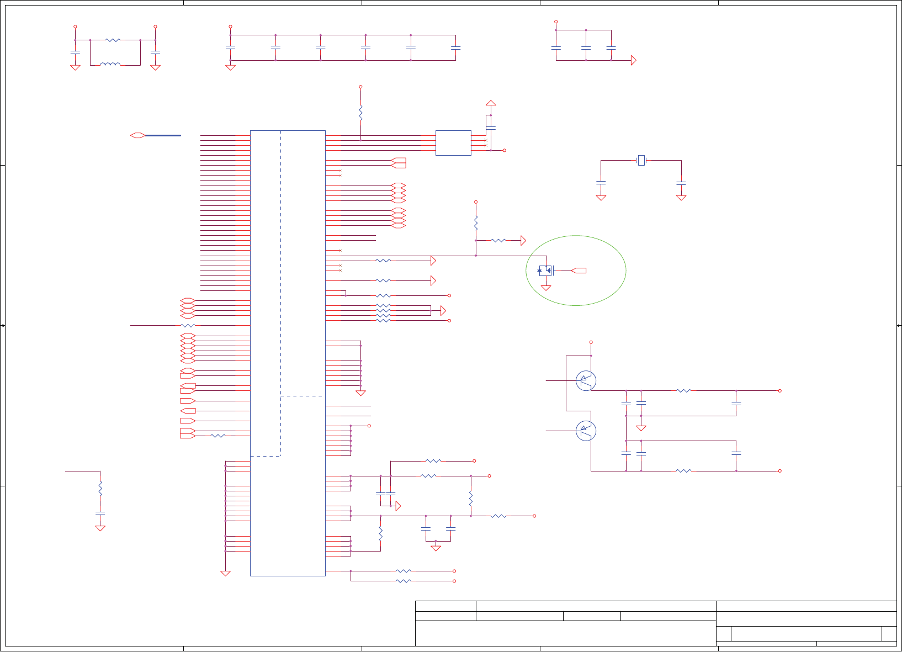
Task: Select the ground under the crystal's right capacitor
Action: pos(681,198)
